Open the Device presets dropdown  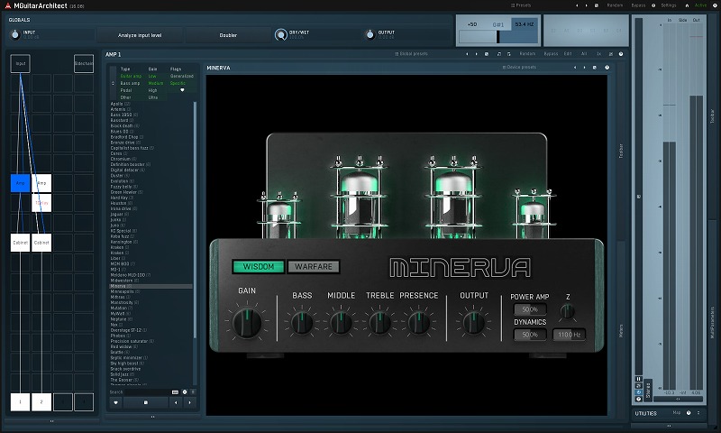[522, 68]
